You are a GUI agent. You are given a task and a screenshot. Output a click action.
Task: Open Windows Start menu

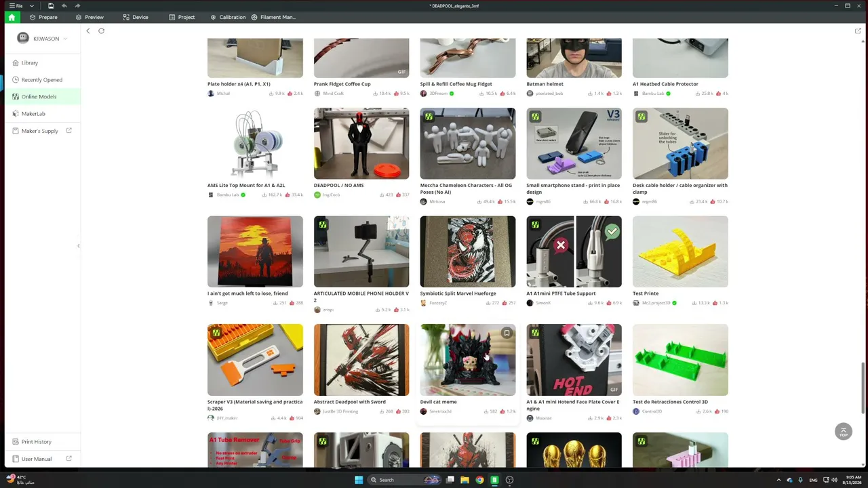pyautogui.click(x=359, y=480)
